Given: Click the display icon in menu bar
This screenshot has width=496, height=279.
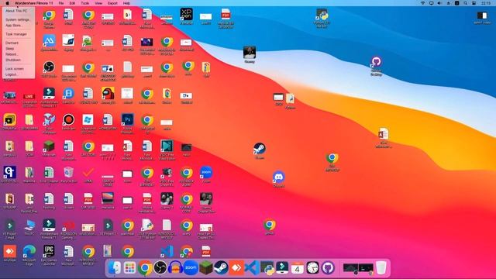Looking at the screenshot, I should (431, 3).
